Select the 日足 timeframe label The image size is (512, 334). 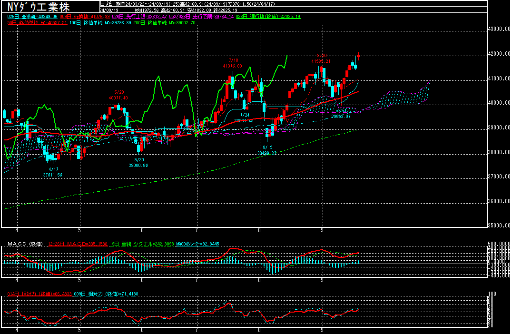click(106, 4)
